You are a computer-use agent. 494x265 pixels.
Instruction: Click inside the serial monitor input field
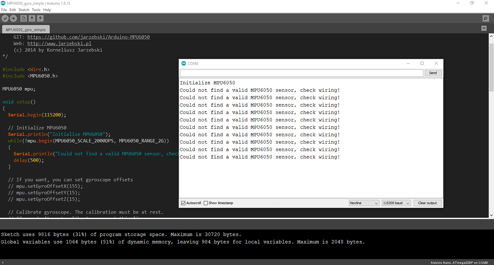[x=301, y=73]
